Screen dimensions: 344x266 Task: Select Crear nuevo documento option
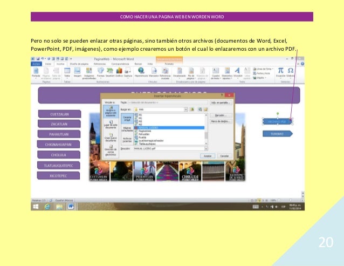(111, 138)
